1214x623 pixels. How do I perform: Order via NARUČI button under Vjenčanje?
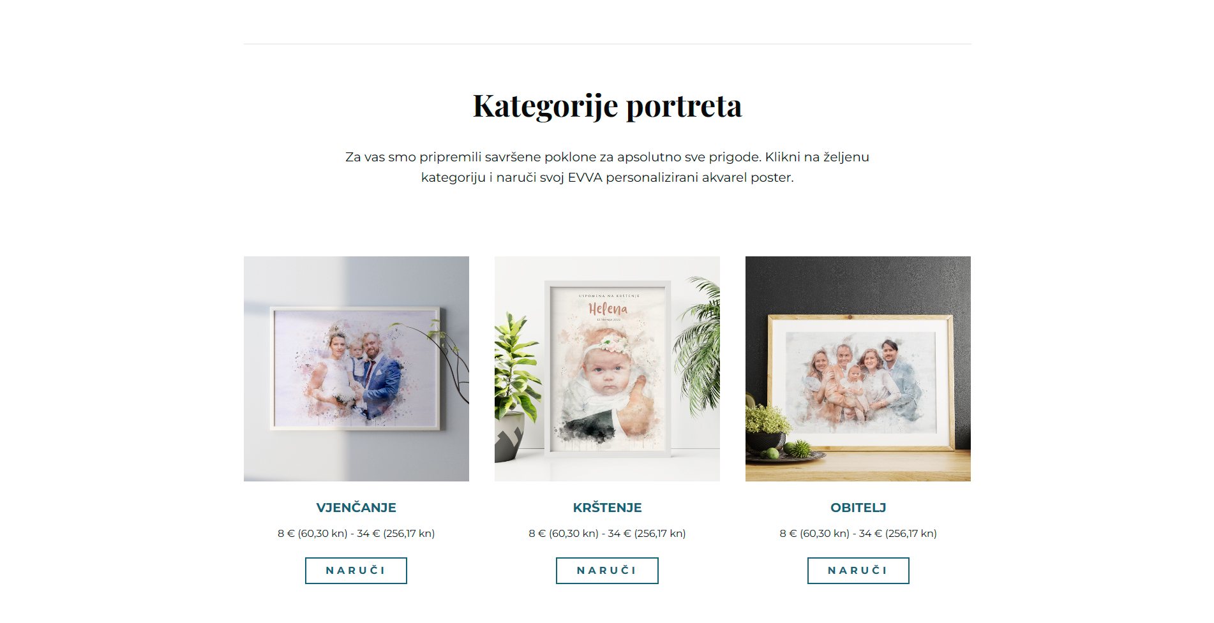coord(356,571)
